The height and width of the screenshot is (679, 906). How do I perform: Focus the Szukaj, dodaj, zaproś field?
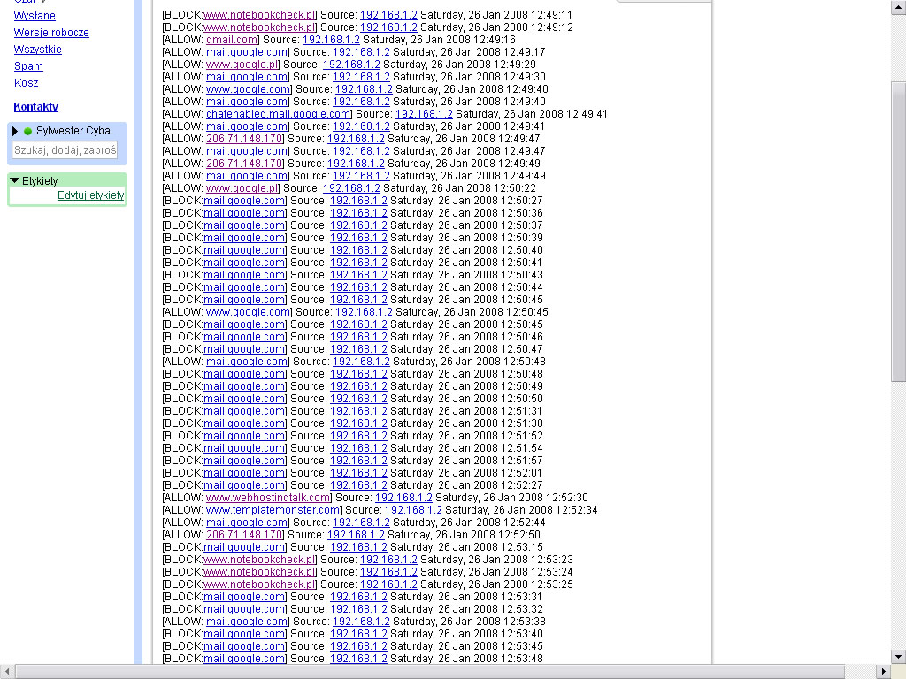click(65, 150)
